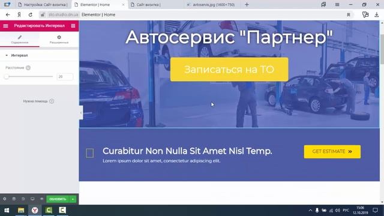Click the page vertical scrollbar thumb
Image resolution: width=384 pixels, height=216 pixels.
382,49
